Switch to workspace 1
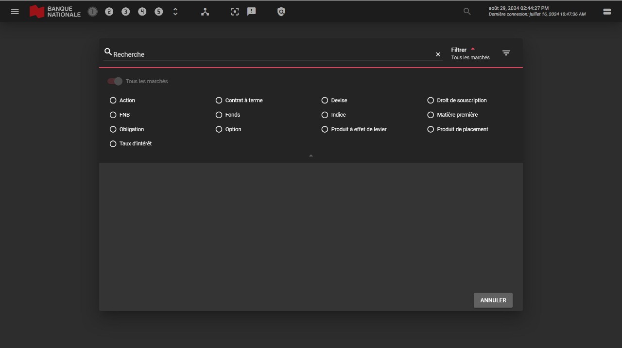 click(92, 12)
